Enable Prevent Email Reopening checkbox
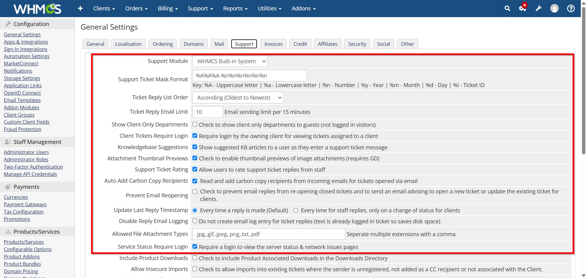 click(195, 192)
